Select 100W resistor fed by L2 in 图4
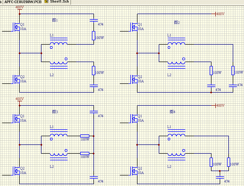 click(211, 162)
